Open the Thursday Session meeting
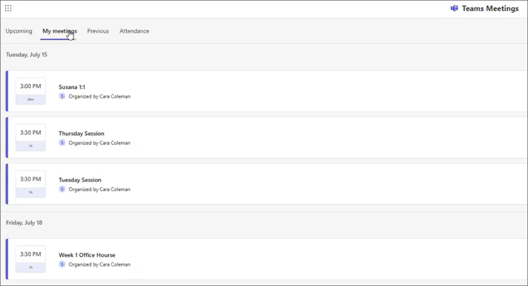 [x=81, y=133]
